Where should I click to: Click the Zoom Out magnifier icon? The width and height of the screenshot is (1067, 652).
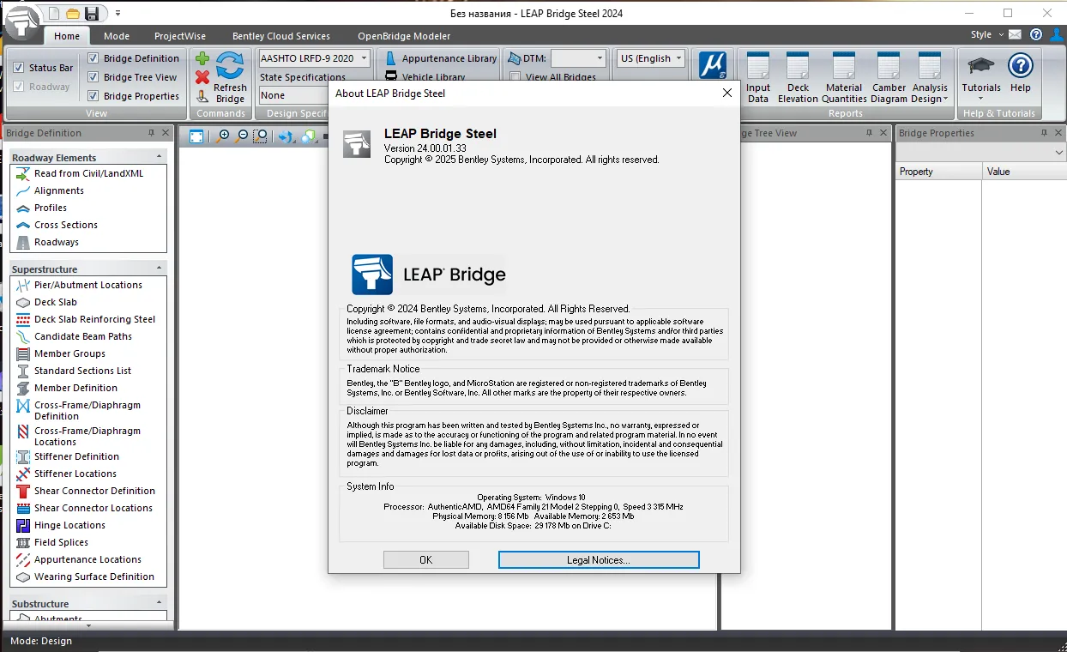[x=242, y=136]
